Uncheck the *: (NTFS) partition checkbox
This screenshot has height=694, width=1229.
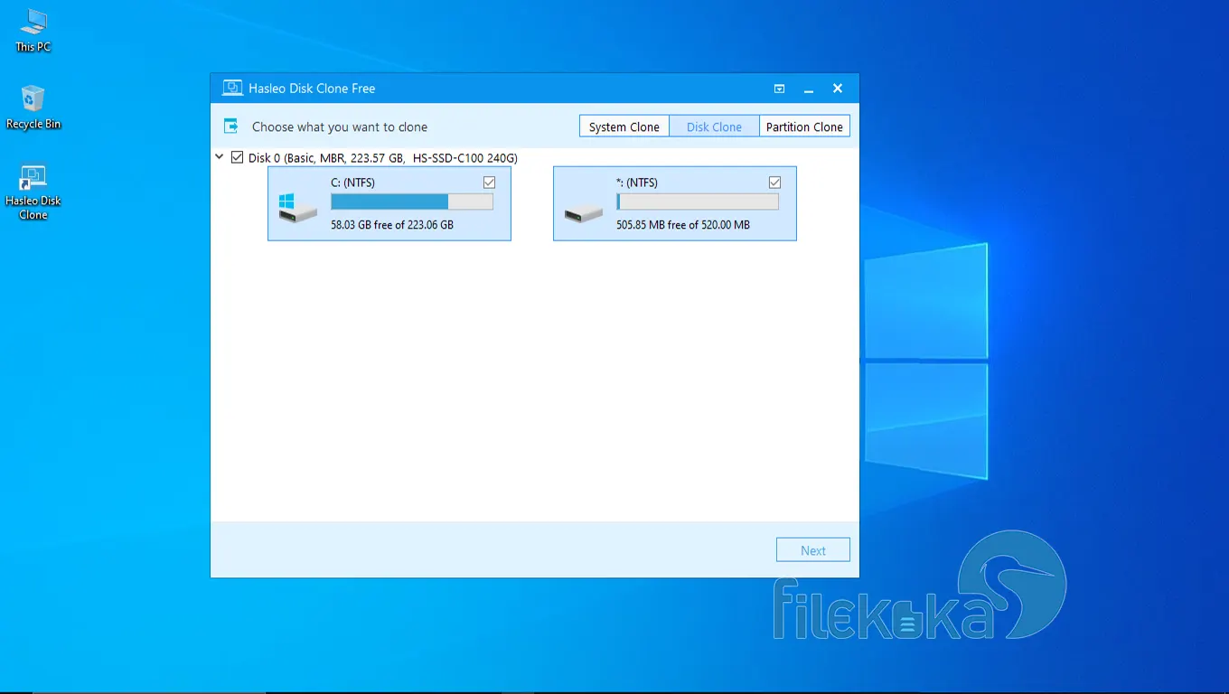(774, 183)
